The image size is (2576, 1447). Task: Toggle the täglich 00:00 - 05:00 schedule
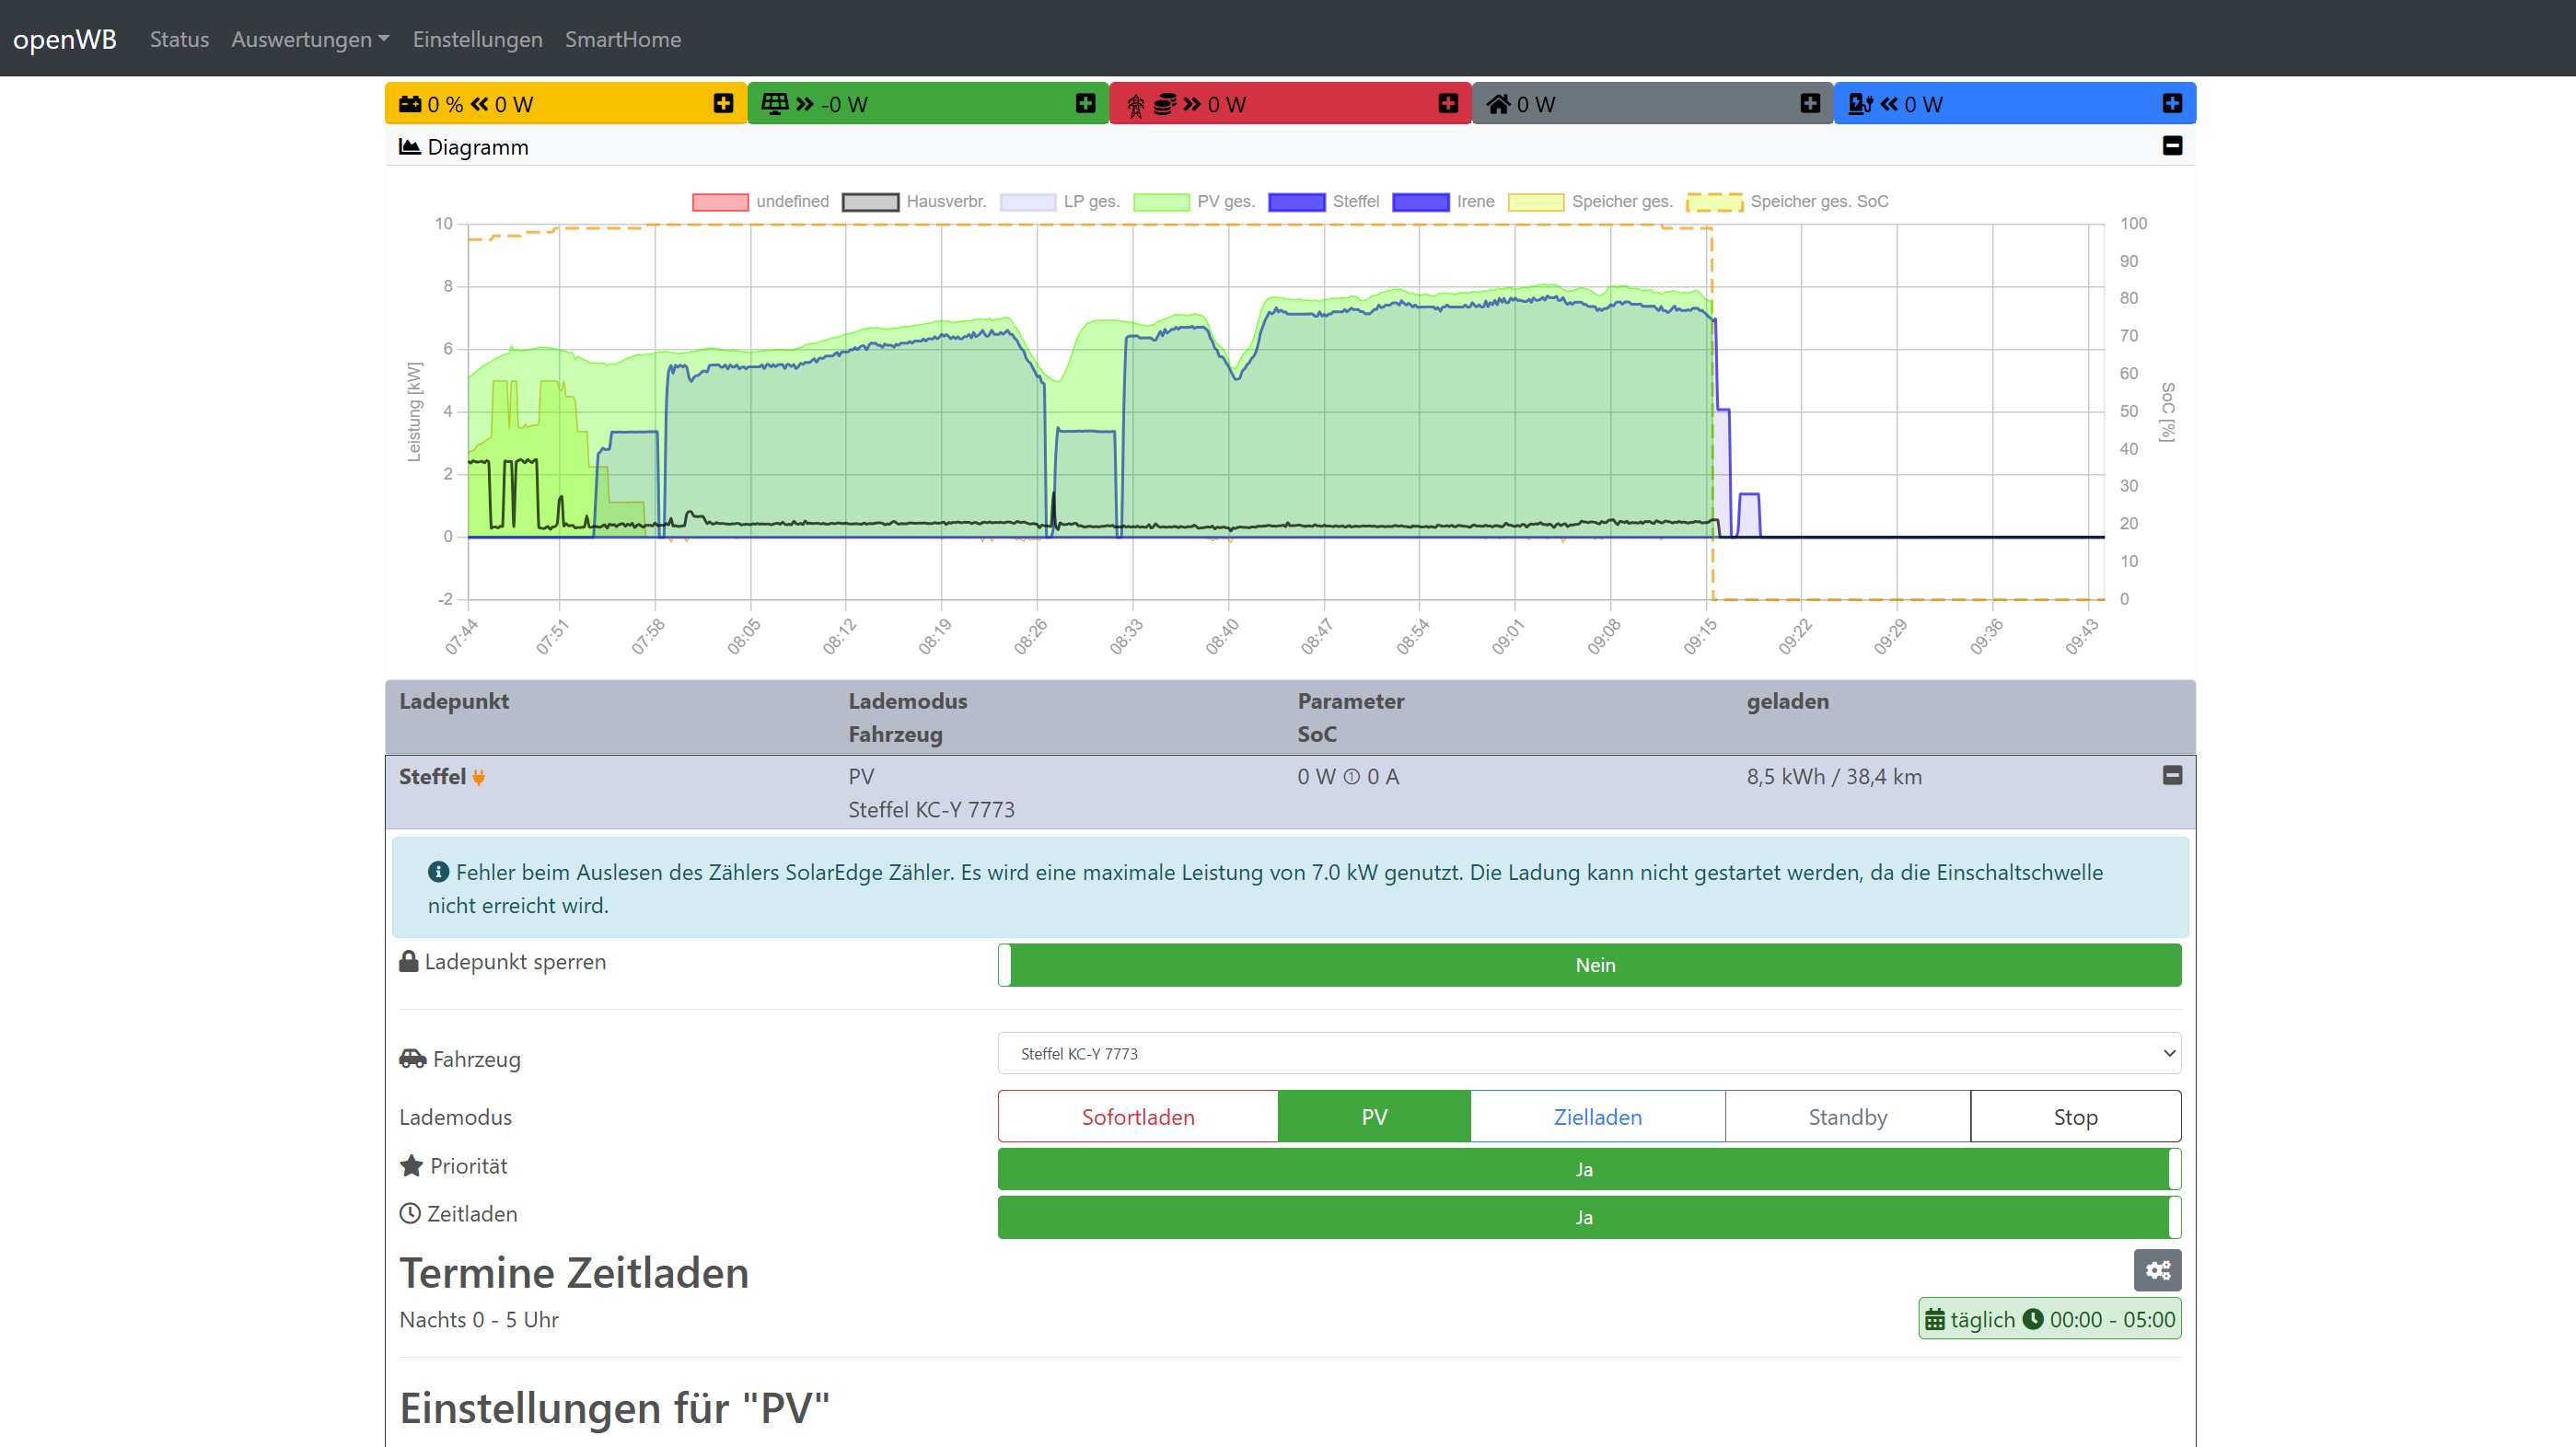2049,1319
